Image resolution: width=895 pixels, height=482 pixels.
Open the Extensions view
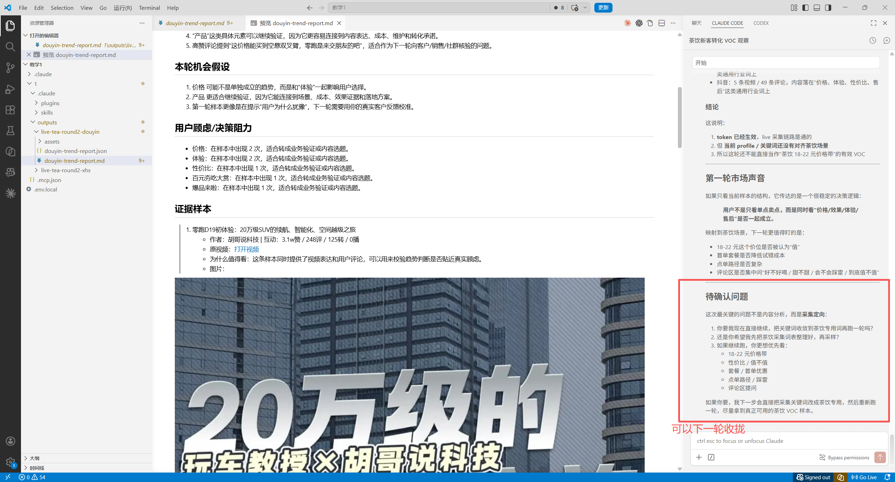point(10,110)
